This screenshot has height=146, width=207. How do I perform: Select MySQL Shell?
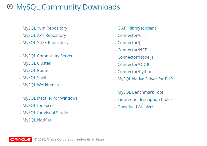pos(34,78)
